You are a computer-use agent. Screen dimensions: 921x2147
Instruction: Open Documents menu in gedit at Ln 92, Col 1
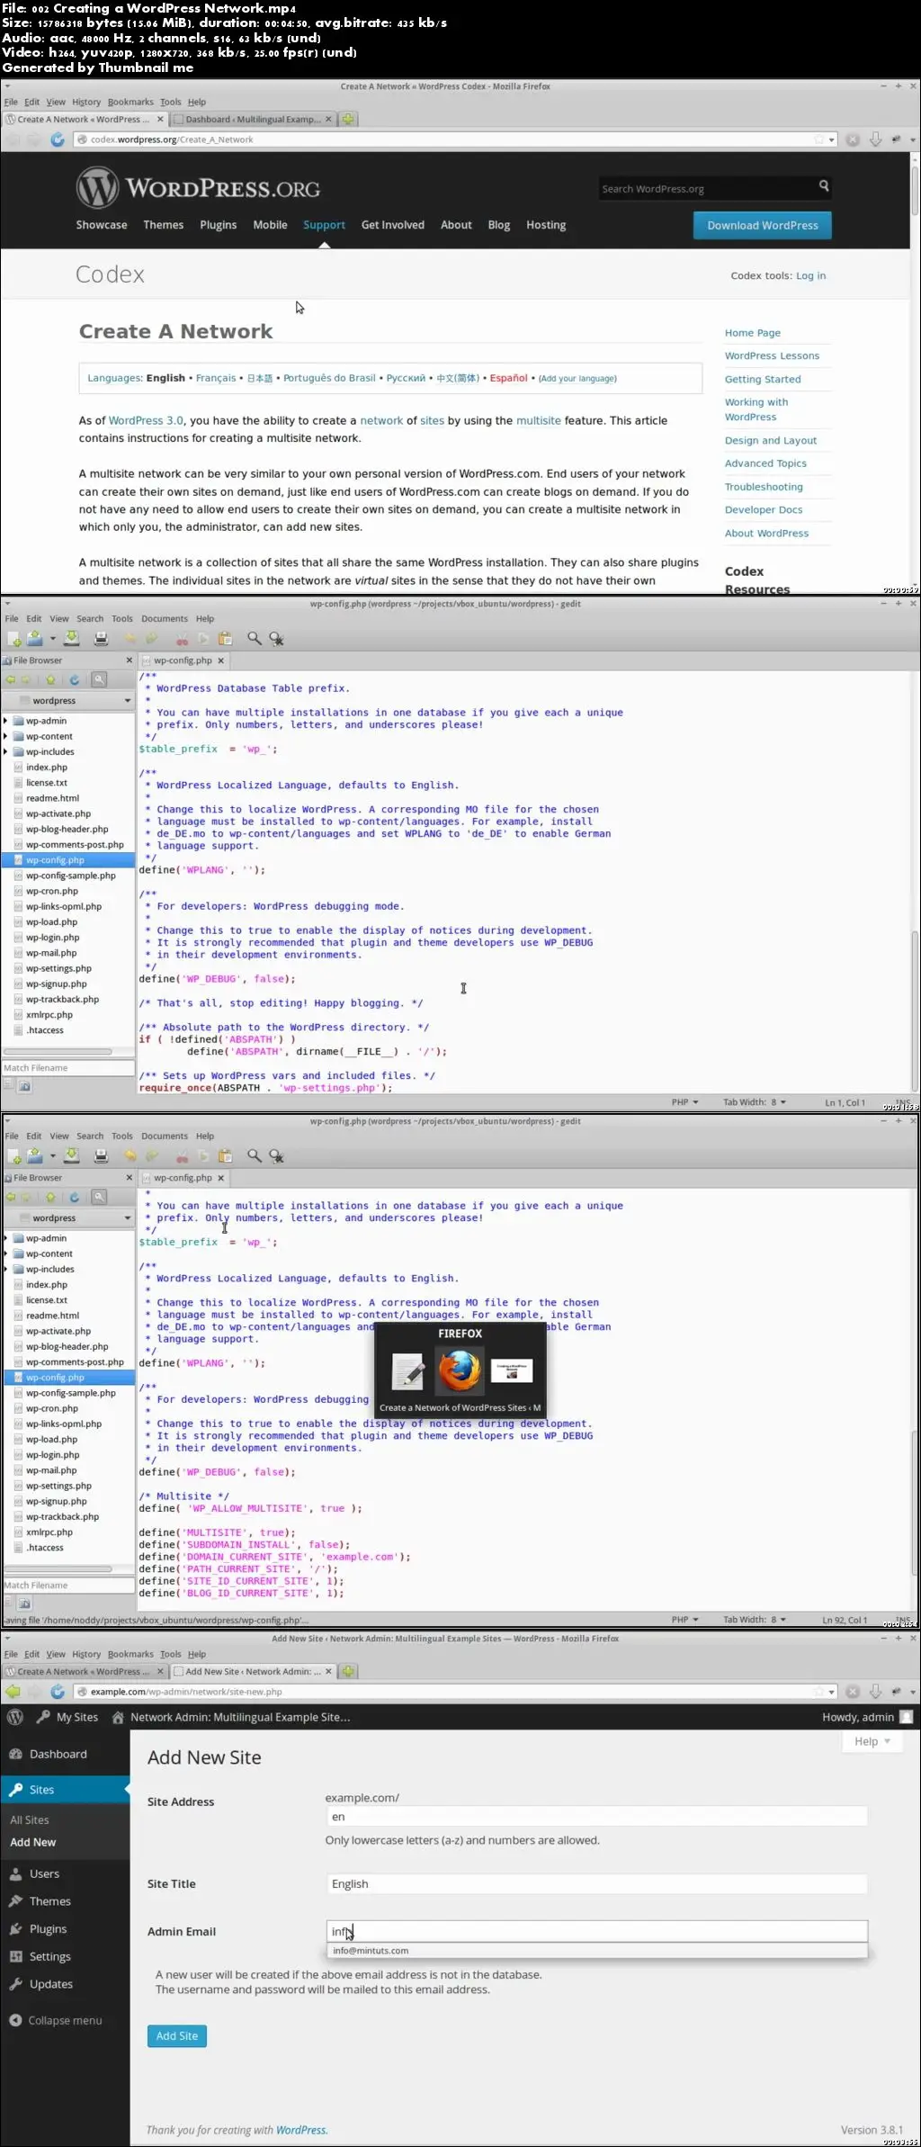click(165, 1136)
